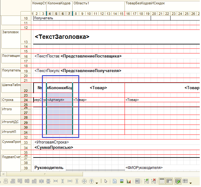
Task: Click the pivot table icon
Action: tap(138, 181)
